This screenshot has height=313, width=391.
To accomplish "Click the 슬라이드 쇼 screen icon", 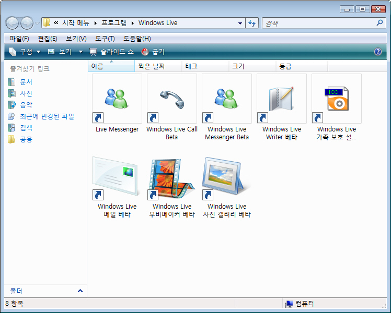I will tap(93, 52).
